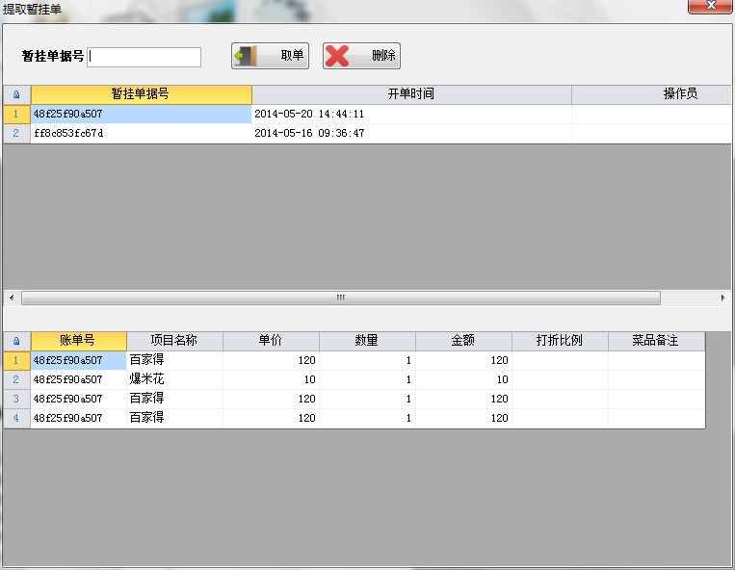
Task: Click lock icon in upper table header
Action: pyautogui.click(x=17, y=94)
